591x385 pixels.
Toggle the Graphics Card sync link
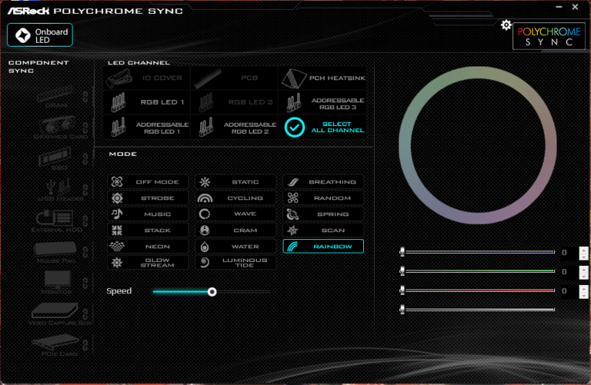(x=86, y=128)
